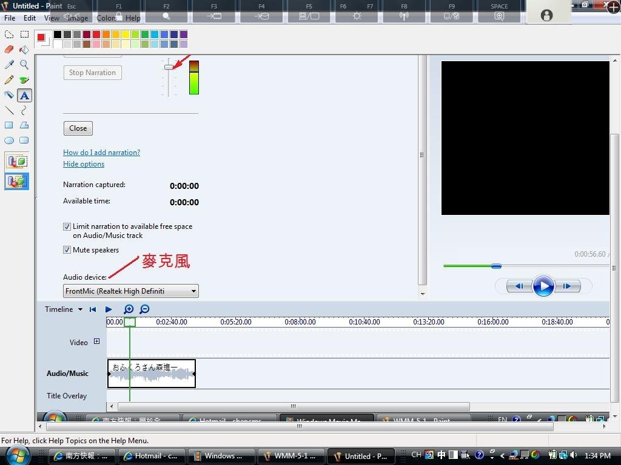
Task: Click the Play Timeline arrow
Action: tap(109, 309)
